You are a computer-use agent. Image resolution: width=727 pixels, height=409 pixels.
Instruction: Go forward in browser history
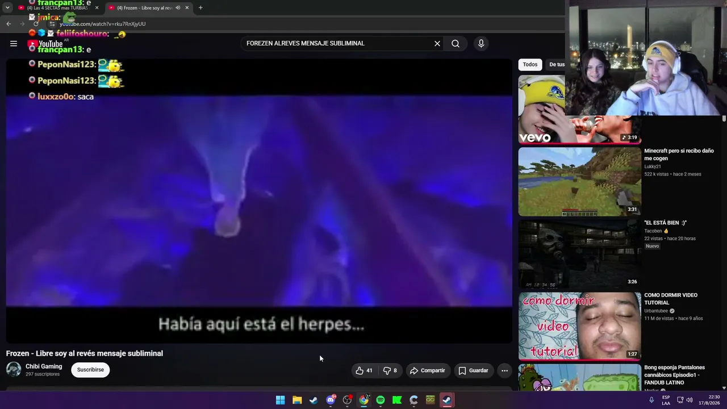[x=22, y=24]
